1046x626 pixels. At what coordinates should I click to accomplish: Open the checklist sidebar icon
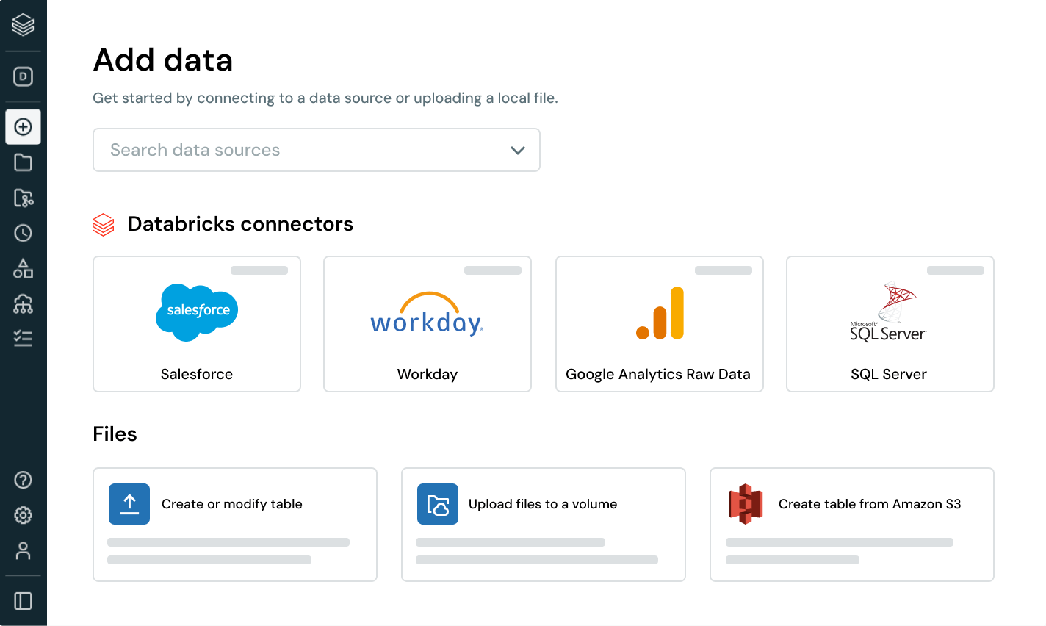(x=24, y=338)
